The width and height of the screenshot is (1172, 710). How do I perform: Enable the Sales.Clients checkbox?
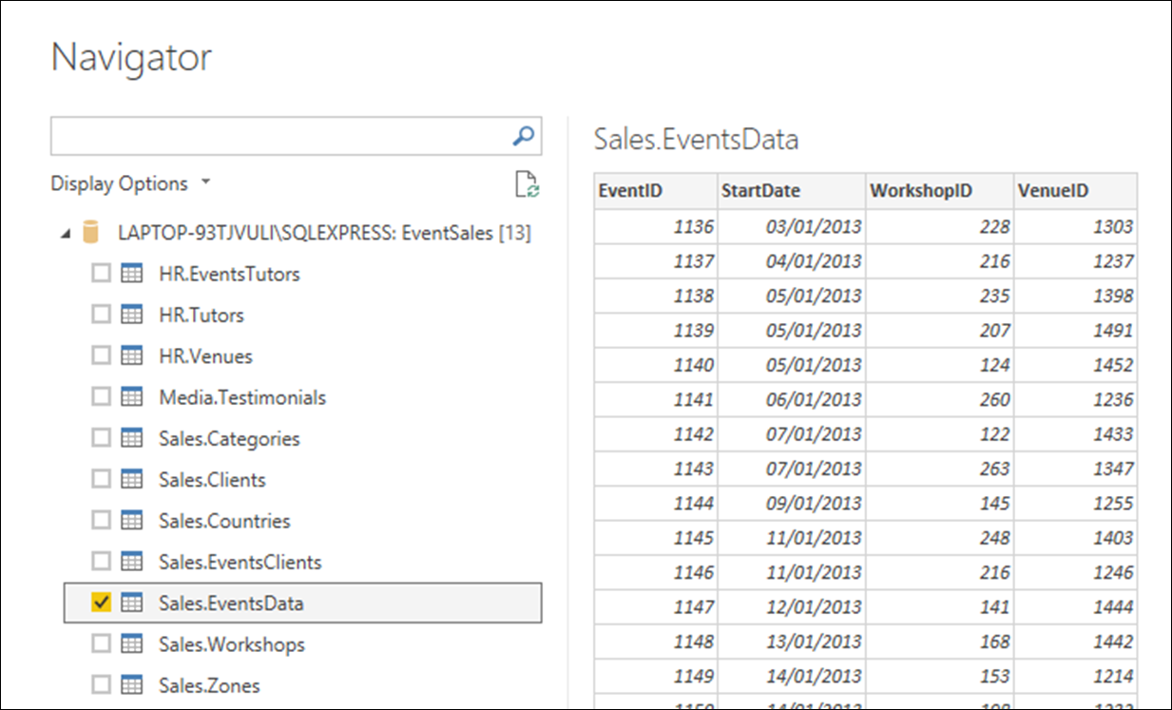click(x=101, y=480)
